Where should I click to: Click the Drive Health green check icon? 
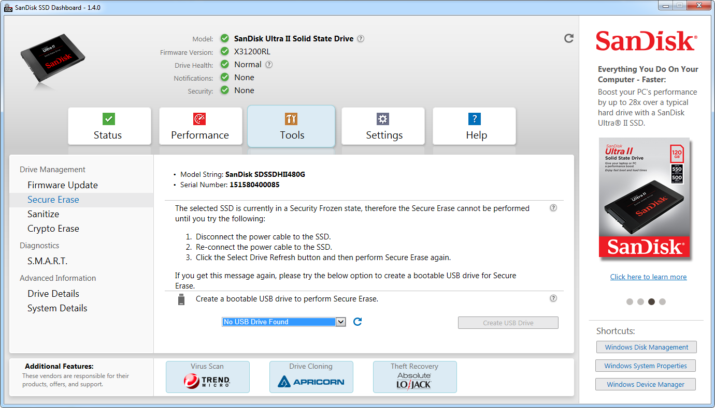[224, 64]
